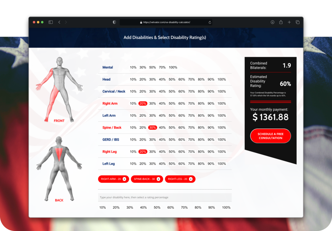
Task: Click the privacy shield icon
Action: (114, 22)
